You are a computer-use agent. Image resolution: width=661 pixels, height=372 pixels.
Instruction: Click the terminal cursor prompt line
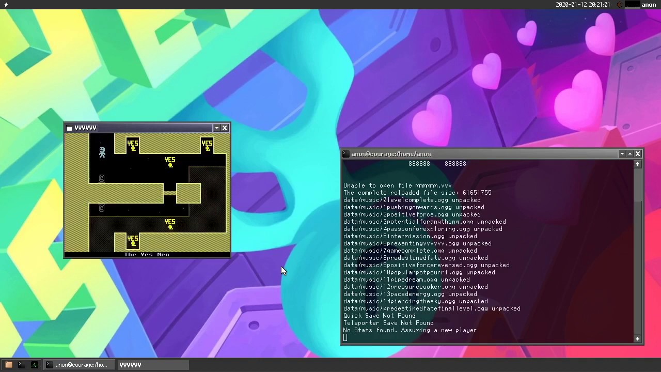345,337
